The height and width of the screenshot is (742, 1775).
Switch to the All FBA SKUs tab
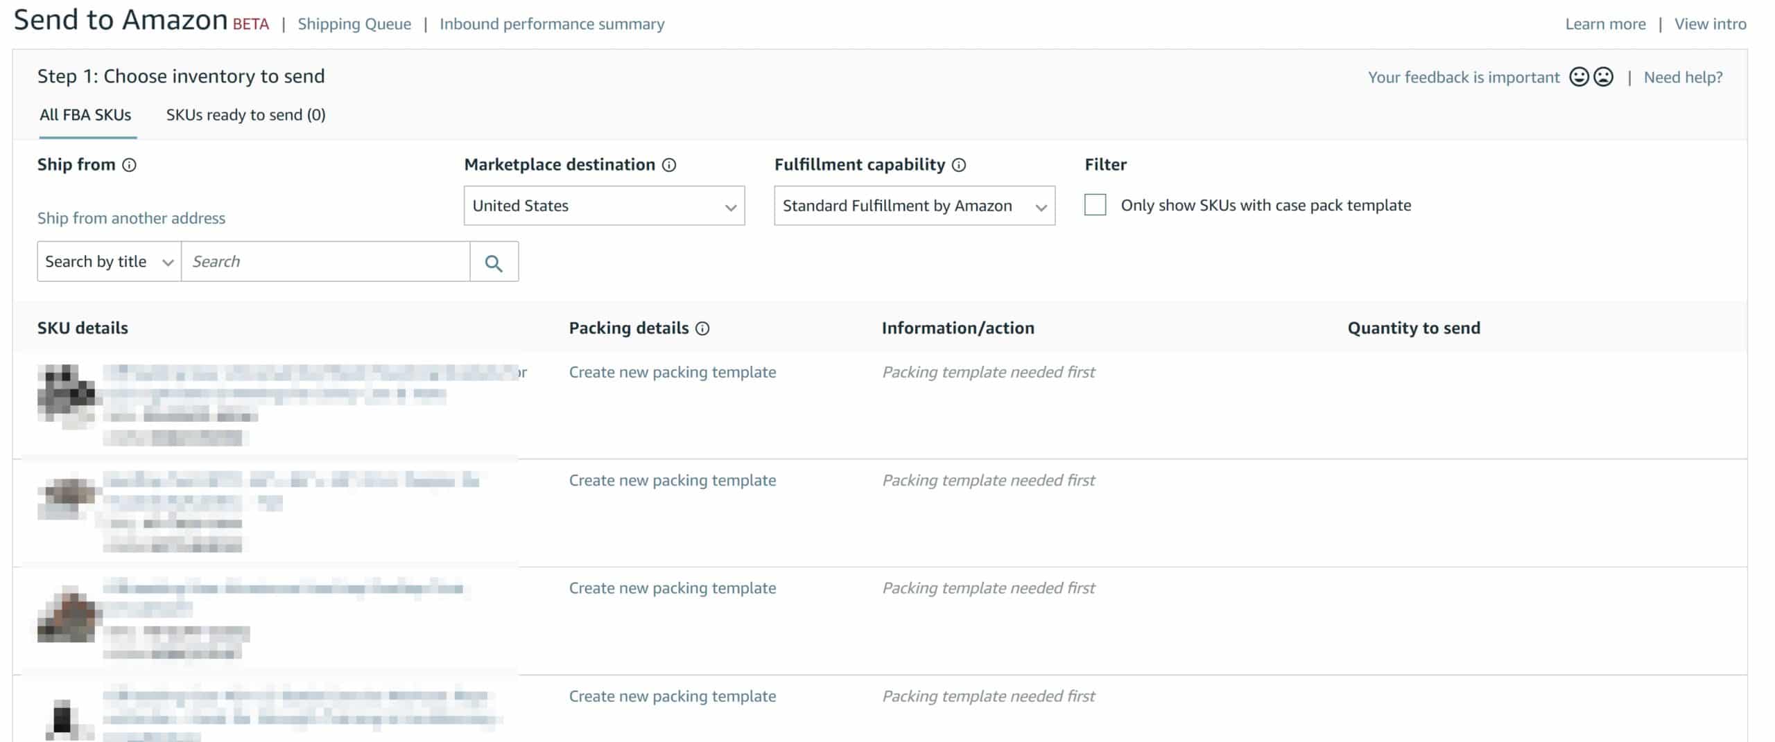pyautogui.click(x=85, y=115)
